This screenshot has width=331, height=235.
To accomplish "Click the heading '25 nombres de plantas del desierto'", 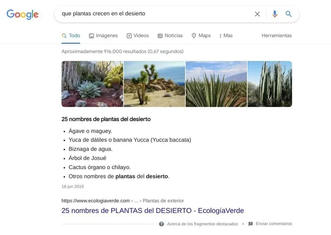I will click(x=106, y=119).
